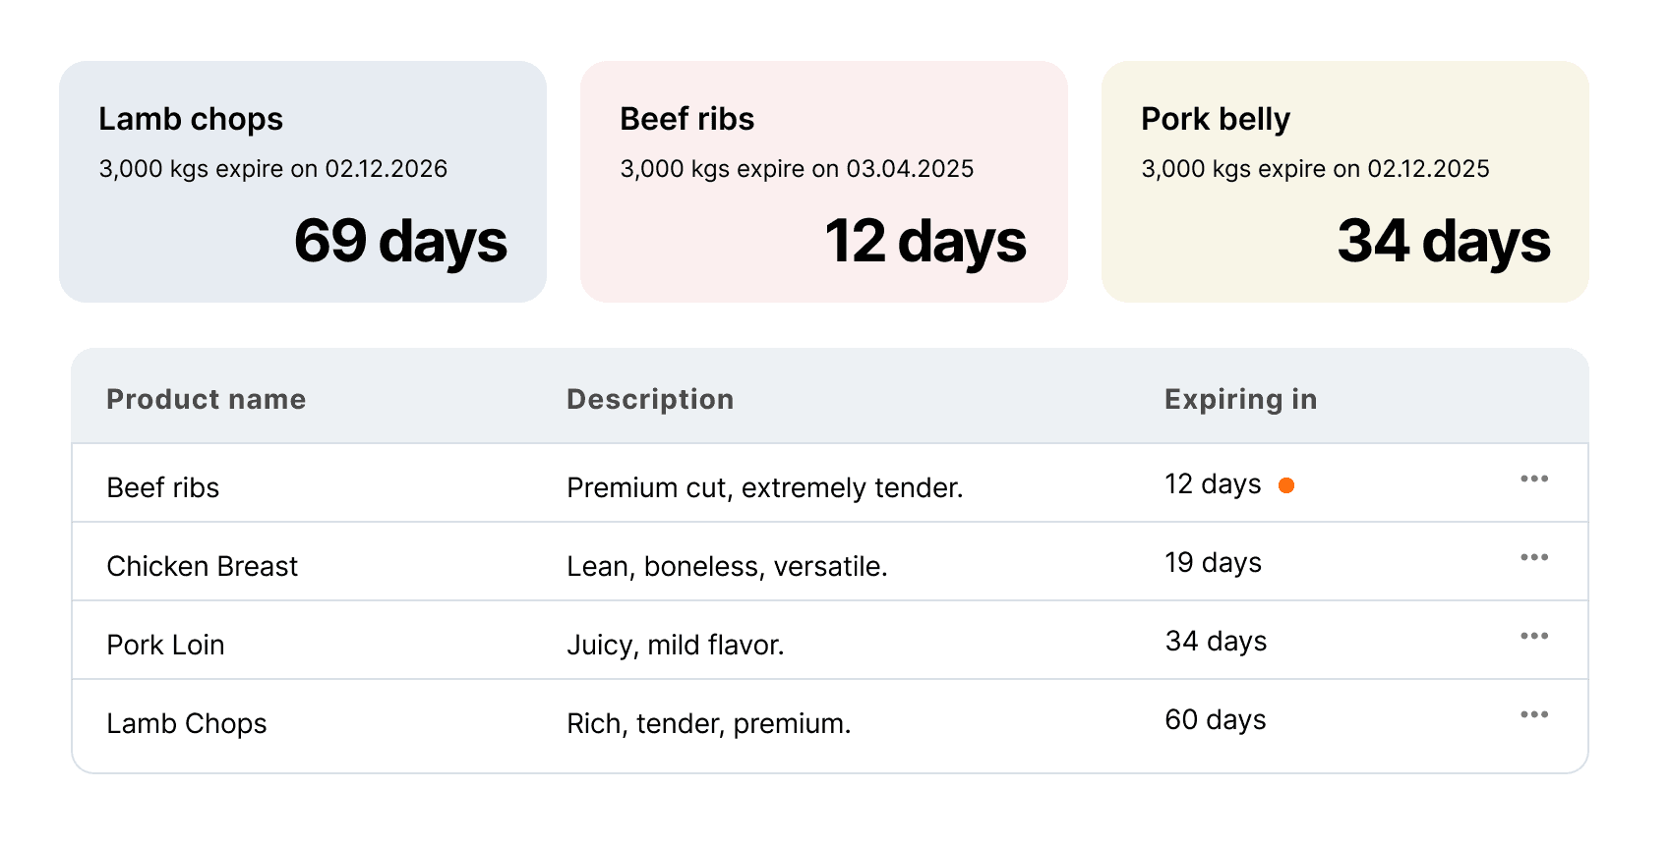1670x847 pixels.
Task: Open more options for Chicken Breast row
Action: point(1533,557)
